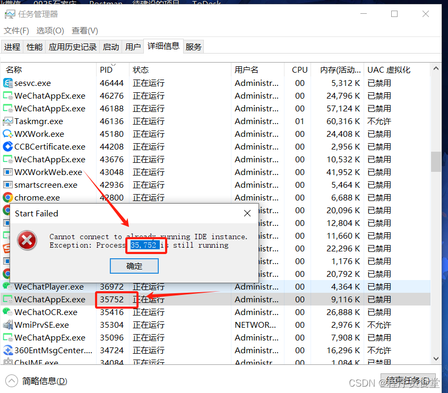Select the WeChatOCR.exe process name
Viewport: 448px width, 393px height.
[46, 312]
